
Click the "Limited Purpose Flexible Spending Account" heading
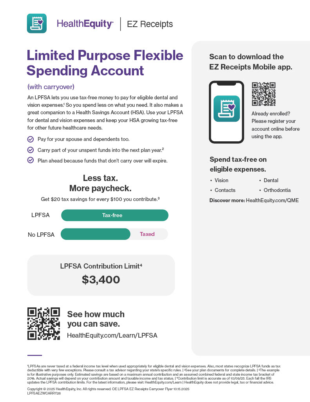coord(105,63)
